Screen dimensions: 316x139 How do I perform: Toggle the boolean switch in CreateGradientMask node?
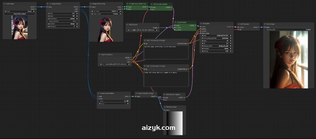(127, 101)
